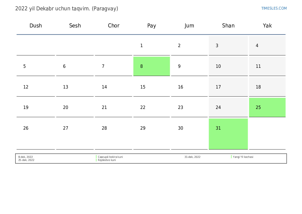The height and width of the screenshot is (214, 302).
Task: Click day 29 in the calendar
Action: tap(152, 134)
